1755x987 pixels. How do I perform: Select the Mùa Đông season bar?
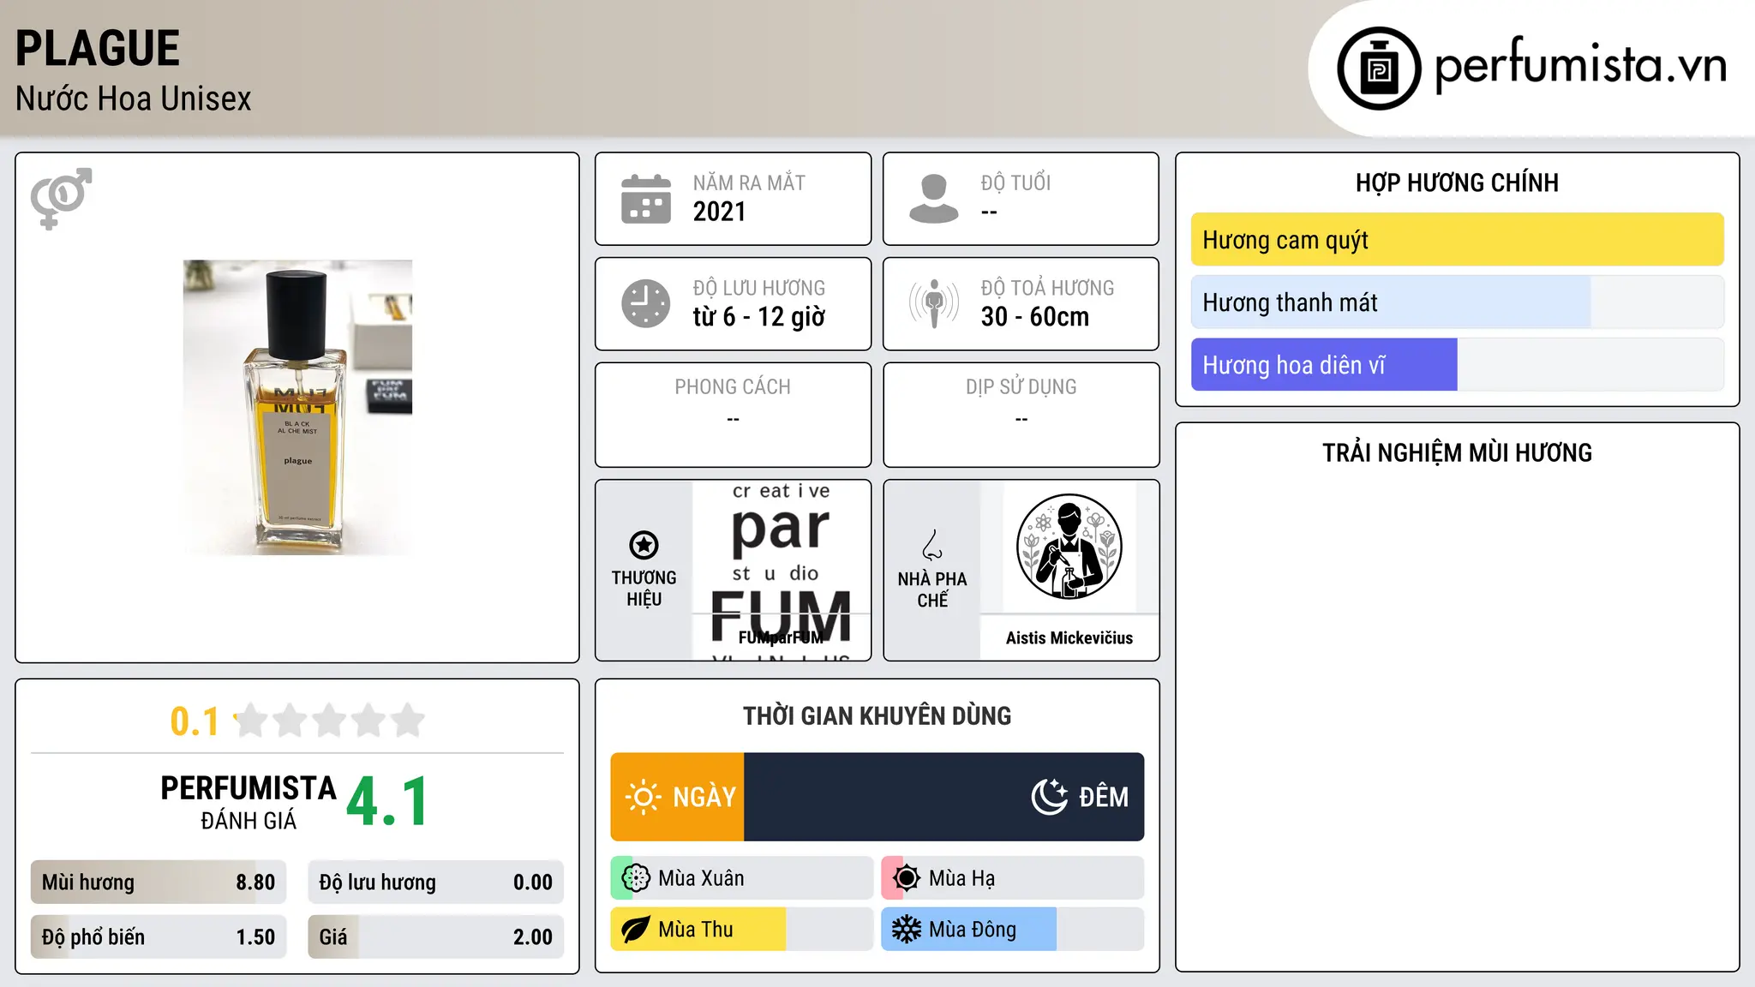[x=1012, y=930]
